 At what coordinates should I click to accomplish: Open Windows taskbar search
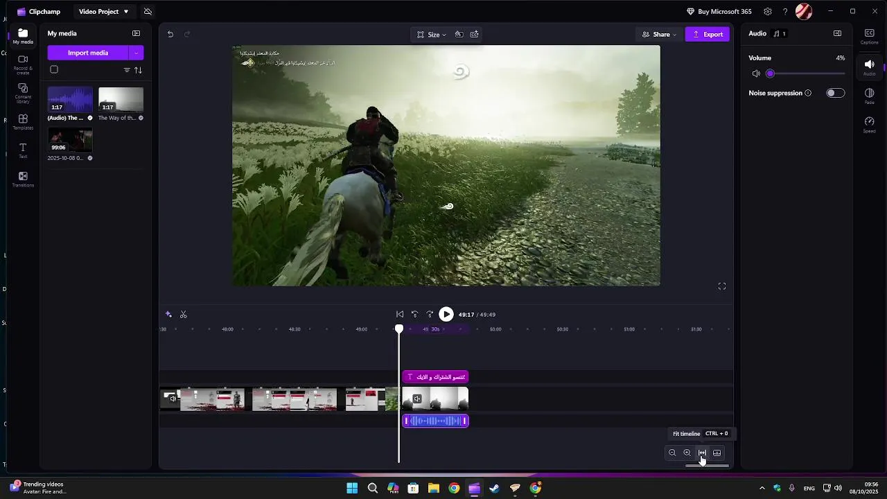[373, 488]
